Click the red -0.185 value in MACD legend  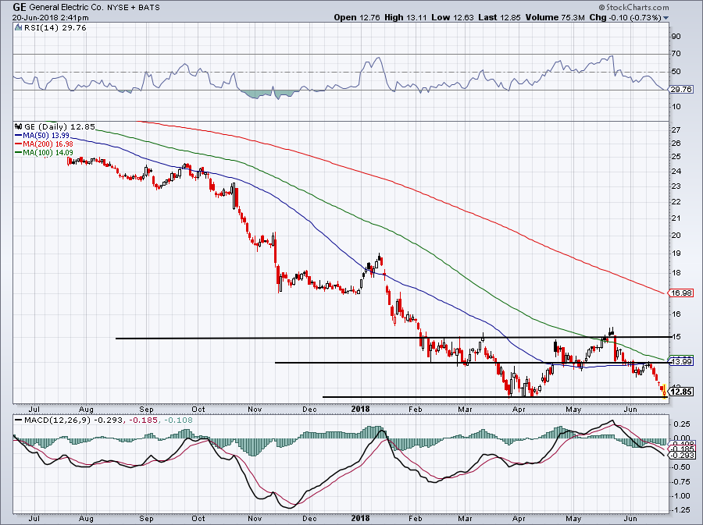(x=144, y=420)
